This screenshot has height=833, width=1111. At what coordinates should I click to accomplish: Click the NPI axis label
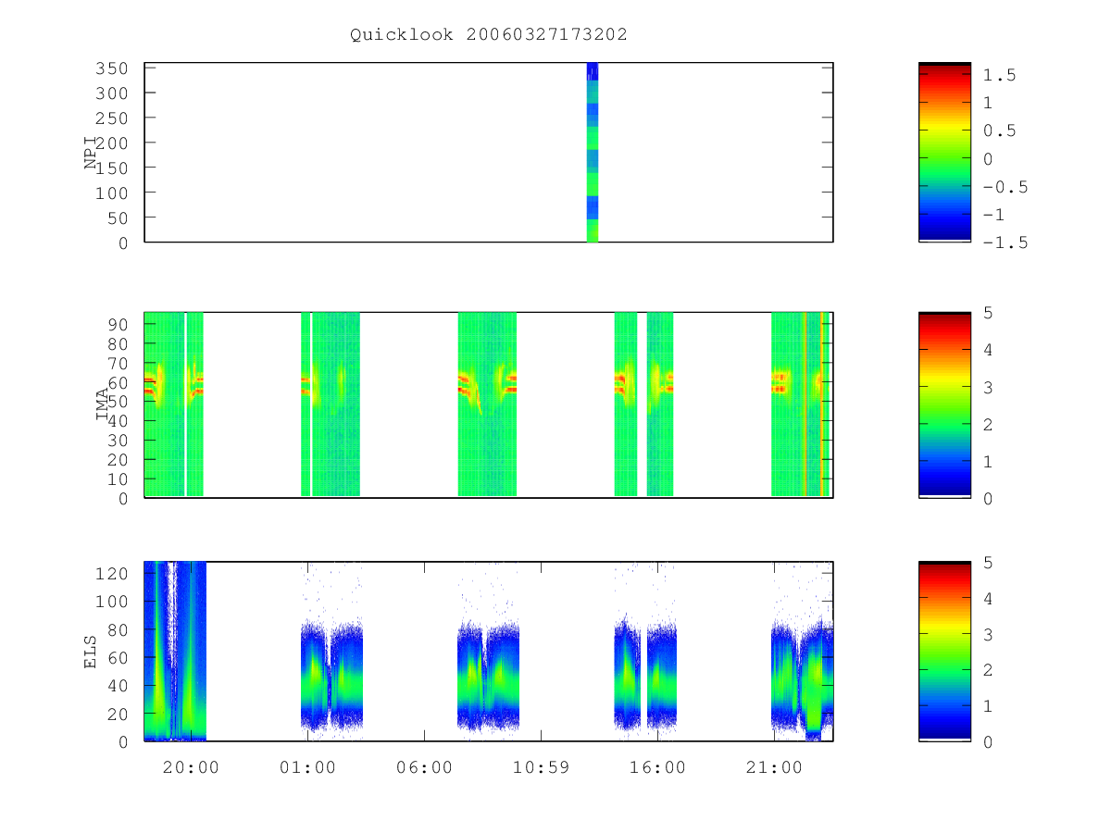(91, 153)
